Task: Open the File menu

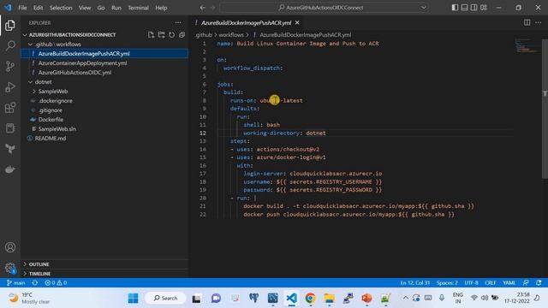Action: click(x=22, y=8)
